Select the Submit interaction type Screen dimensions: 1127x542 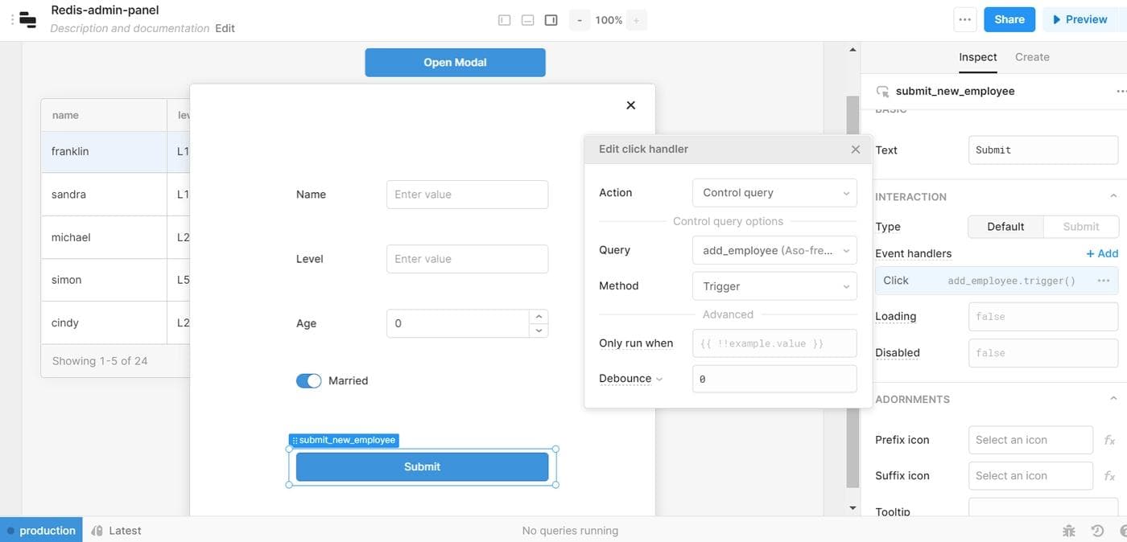click(1080, 227)
